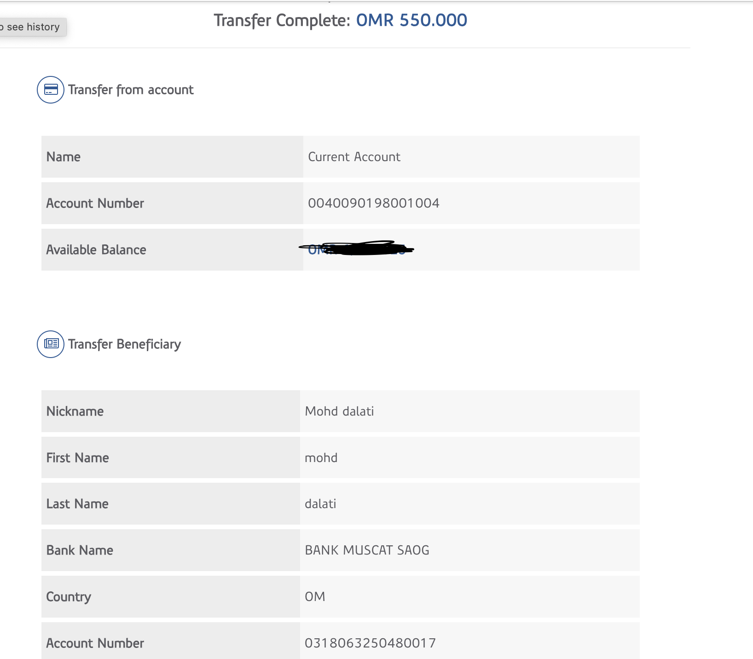
Task: Click the OMR 550.000 transfer amount
Action: (411, 20)
